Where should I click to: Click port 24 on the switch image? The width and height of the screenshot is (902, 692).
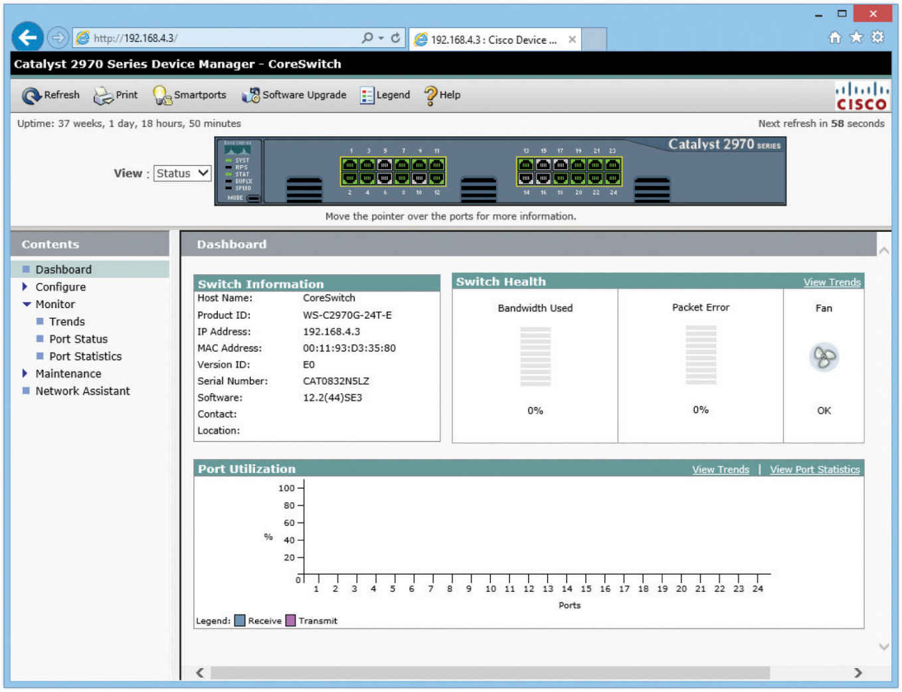click(612, 178)
